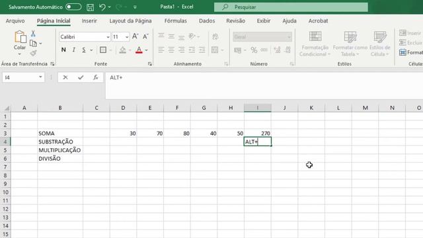423x238 pixels.
Task: Click the Borders icon
Action: click(x=103, y=50)
